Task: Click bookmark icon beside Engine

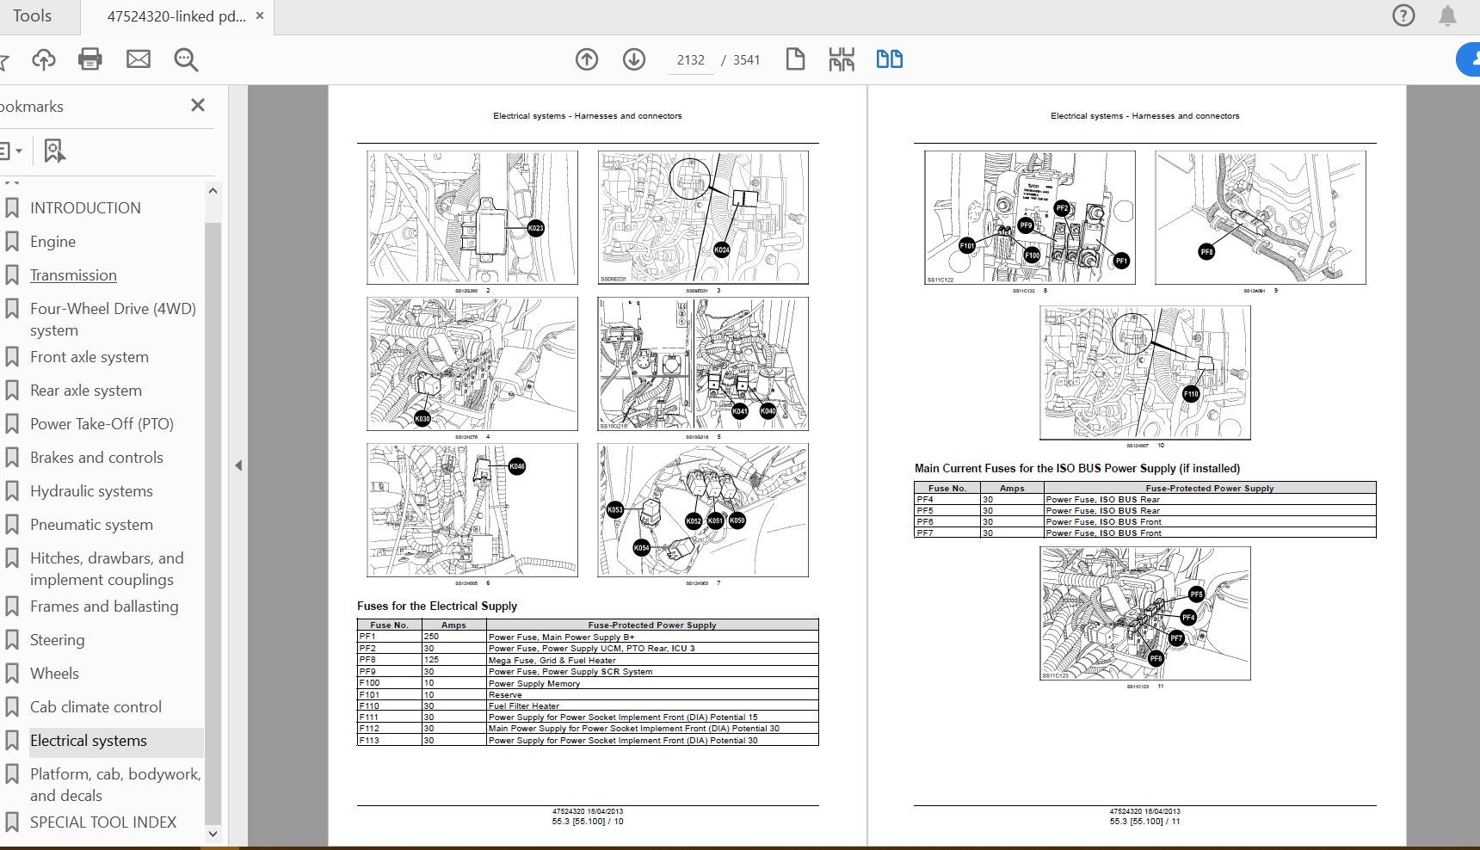Action: [12, 242]
